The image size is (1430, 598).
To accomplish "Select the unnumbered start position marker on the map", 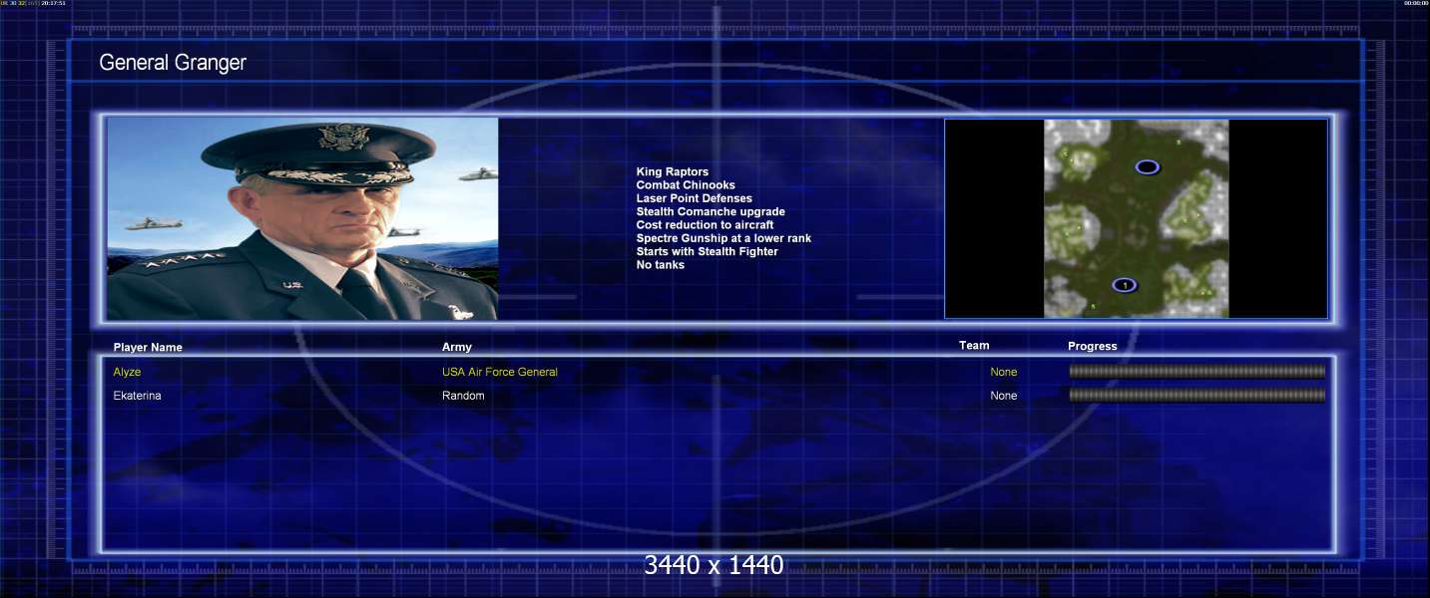I will pyautogui.click(x=1148, y=166).
